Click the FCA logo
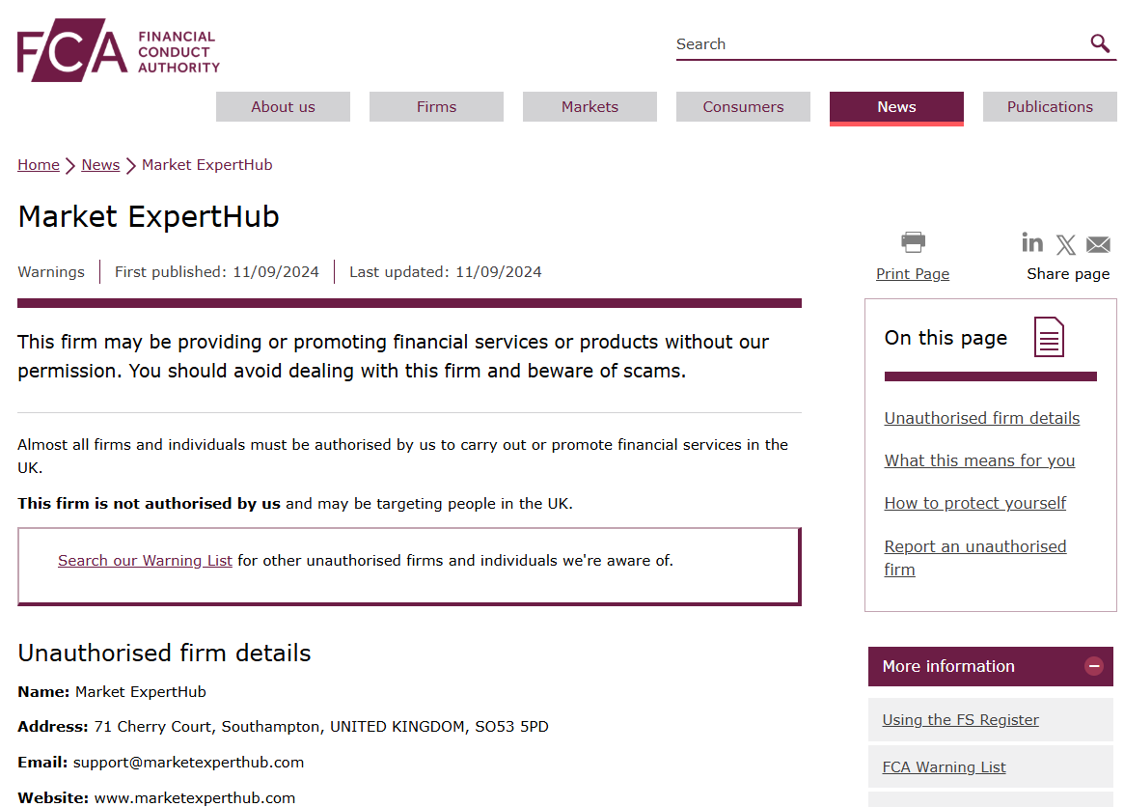The image size is (1124, 807). click(119, 50)
